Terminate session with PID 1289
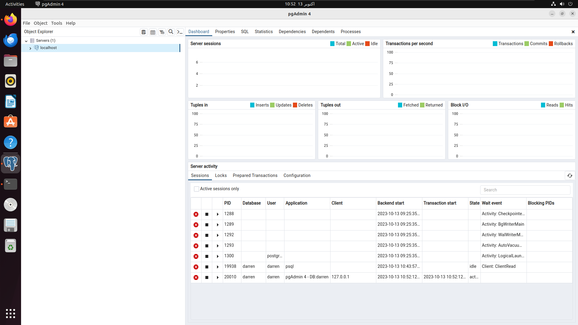This screenshot has height=325, width=578. [196, 225]
